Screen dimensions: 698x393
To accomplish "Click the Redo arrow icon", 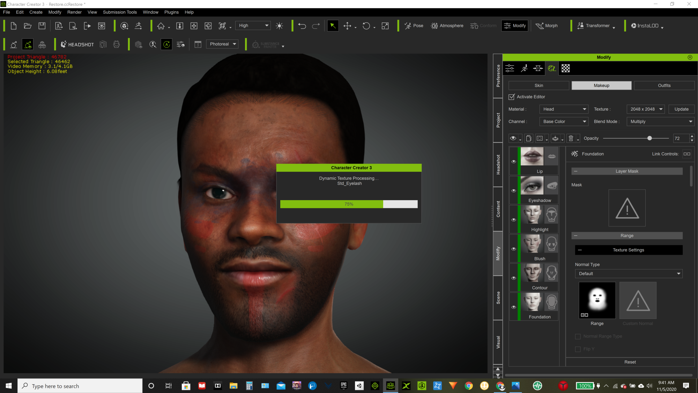I will point(316,26).
